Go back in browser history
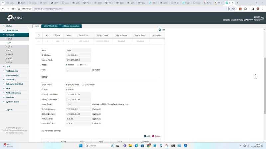 [3, 9]
